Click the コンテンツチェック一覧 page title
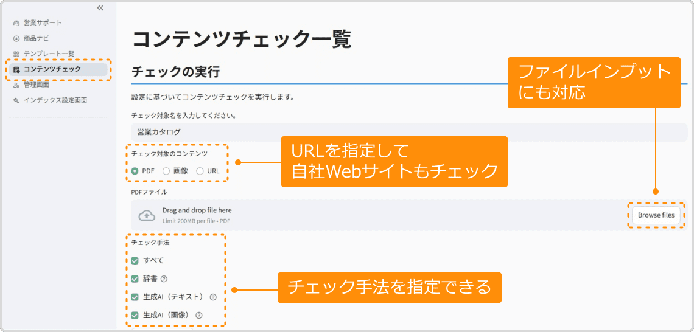This screenshot has width=694, height=332. coord(242,39)
